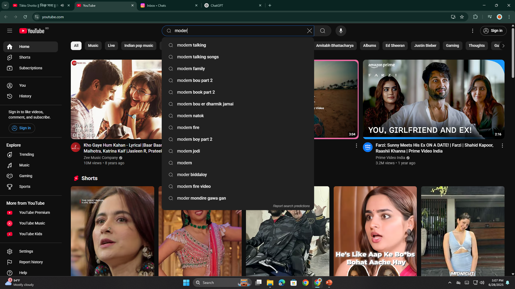Open browser Extensions puzzle icon
Screen dimensions: 515x289
pos(475,17)
